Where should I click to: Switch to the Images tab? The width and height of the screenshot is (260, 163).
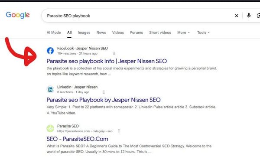click(84, 33)
